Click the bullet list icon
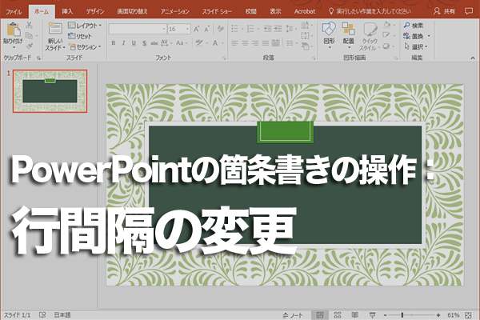This screenshot has height=320, width=480. pyautogui.click(x=234, y=29)
